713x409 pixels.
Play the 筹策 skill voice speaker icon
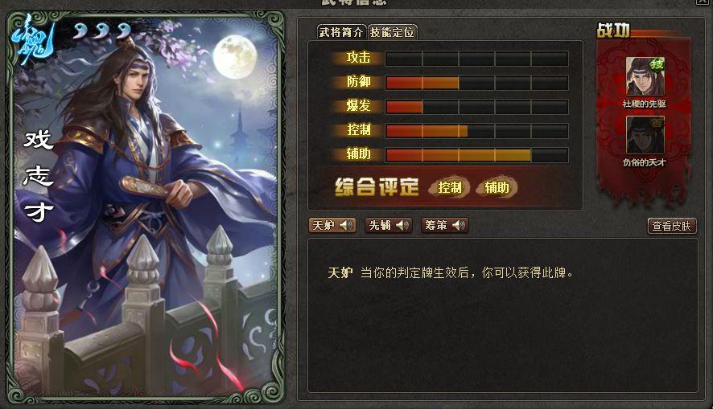tap(459, 225)
